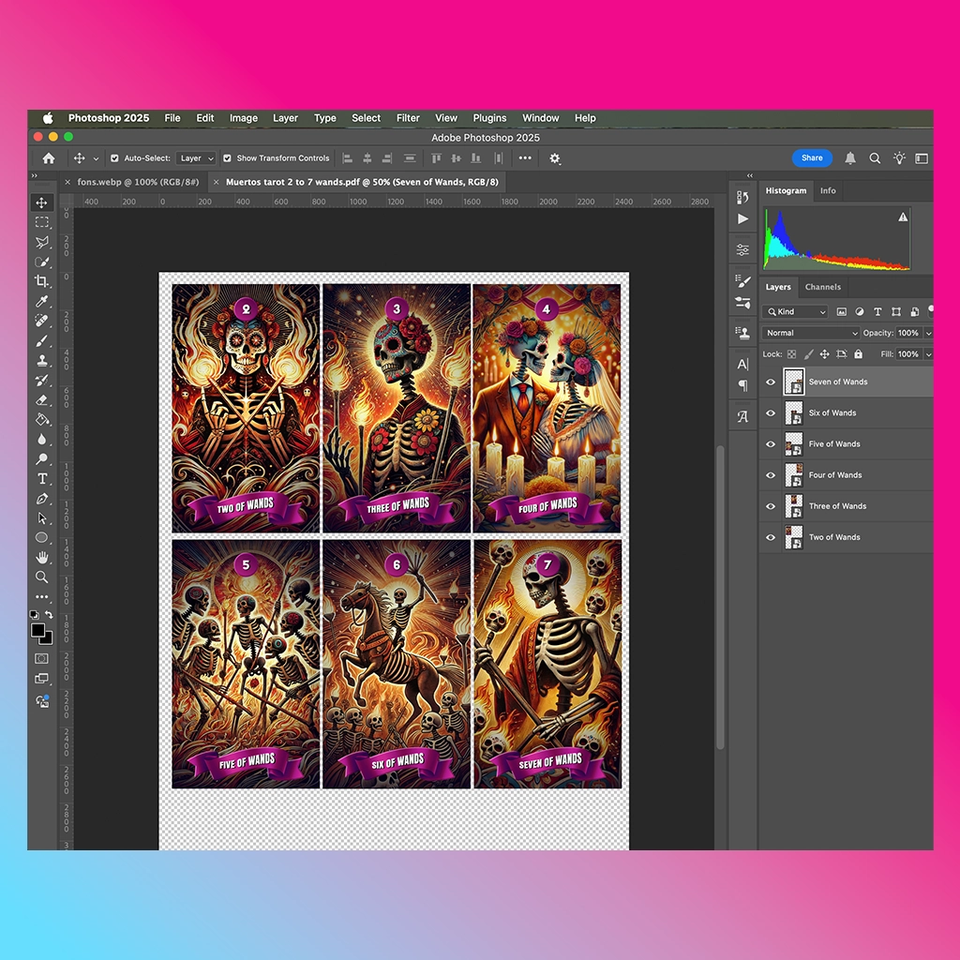Toggle the Auto-Select checkbox
This screenshot has height=960, width=960.
click(x=114, y=157)
